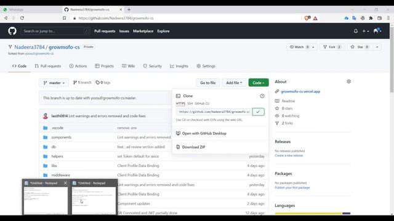Click Create a new release
The width and height of the screenshot is (394, 221).
click(x=289, y=155)
